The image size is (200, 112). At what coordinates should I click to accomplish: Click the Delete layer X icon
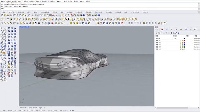162,33
